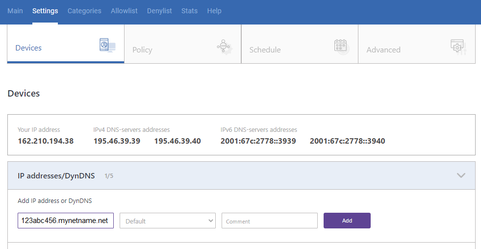
Task: Focus the IP address or DynDNS input field
Action: [x=66, y=221]
